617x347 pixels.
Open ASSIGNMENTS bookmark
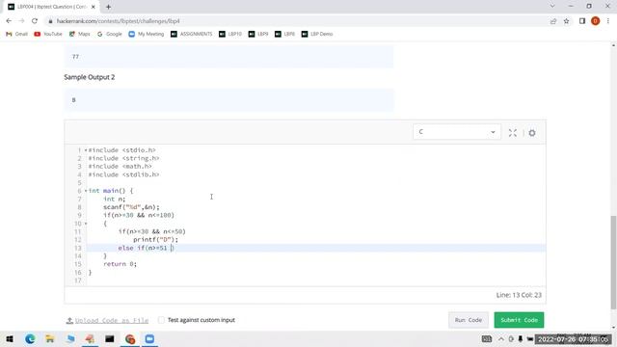click(191, 35)
